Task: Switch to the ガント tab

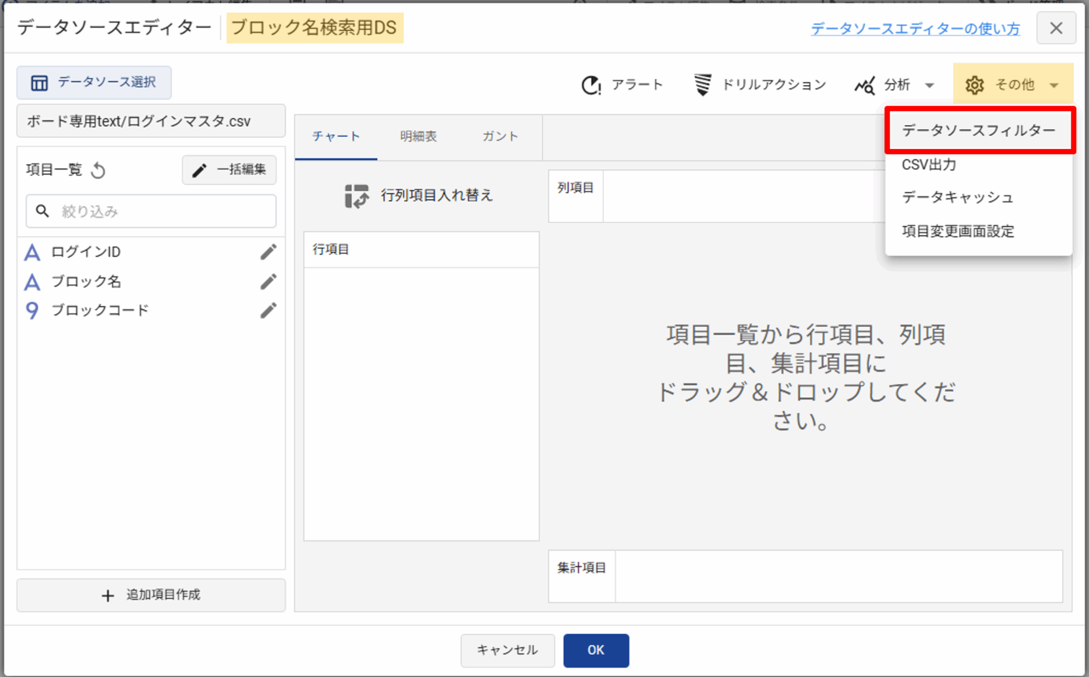Action: pyautogui.click(x=500, y=137)
